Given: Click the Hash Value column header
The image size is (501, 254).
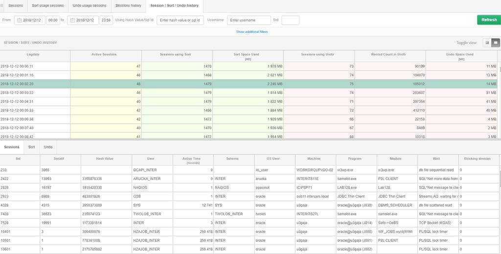Looking at the screenshot, I should (106, 160).
